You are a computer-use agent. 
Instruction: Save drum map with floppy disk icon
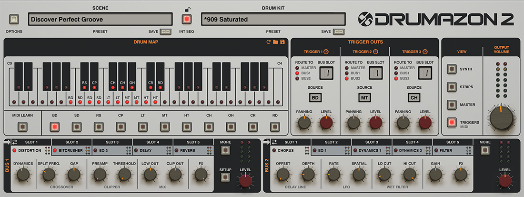pos(282,42)
